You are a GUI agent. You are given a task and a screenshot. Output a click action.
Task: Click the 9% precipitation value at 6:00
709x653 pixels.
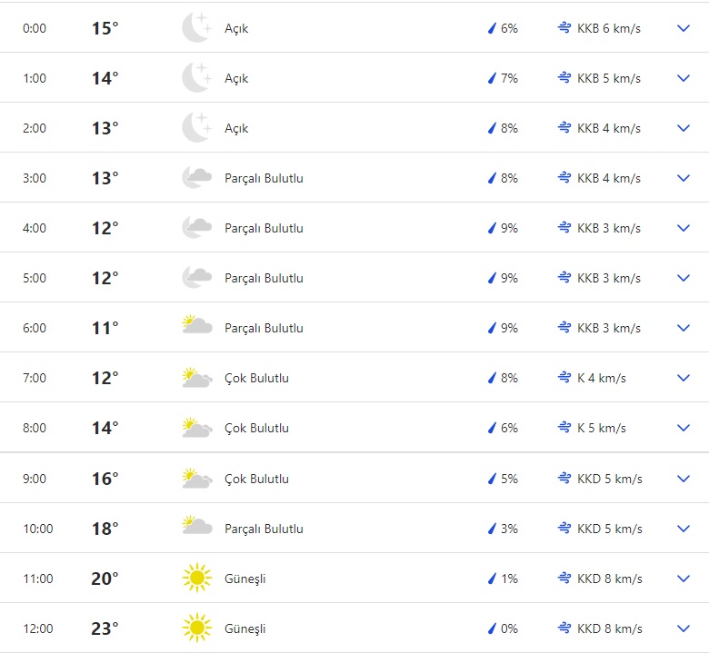click(x=509, y=328)
